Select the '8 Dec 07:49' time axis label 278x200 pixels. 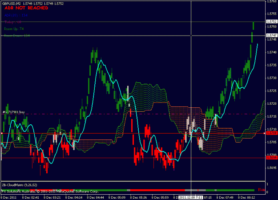click(225, 197)
